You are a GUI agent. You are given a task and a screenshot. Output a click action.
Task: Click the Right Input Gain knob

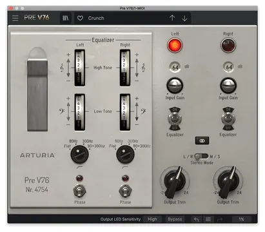point(228,86)
